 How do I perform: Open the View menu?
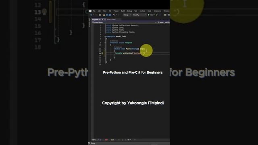[105, 11]
